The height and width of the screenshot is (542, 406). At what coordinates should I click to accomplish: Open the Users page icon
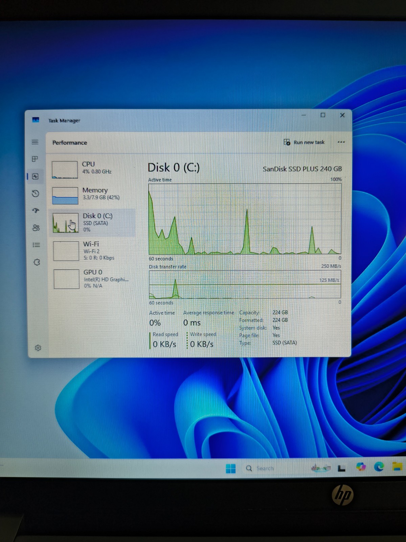point(36,228)
